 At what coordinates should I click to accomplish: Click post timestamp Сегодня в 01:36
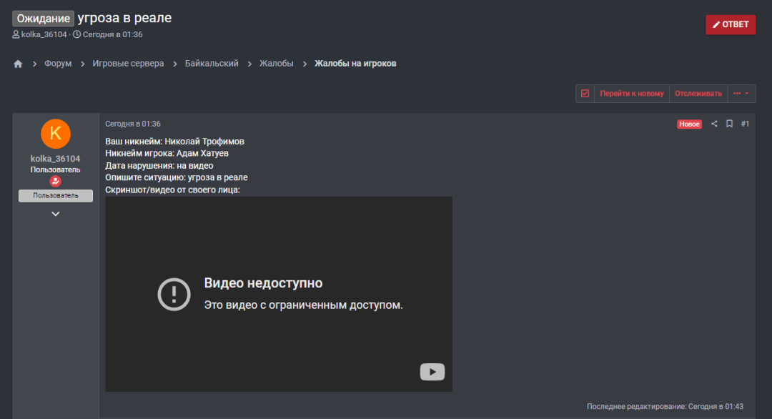(x=133, y=124)
